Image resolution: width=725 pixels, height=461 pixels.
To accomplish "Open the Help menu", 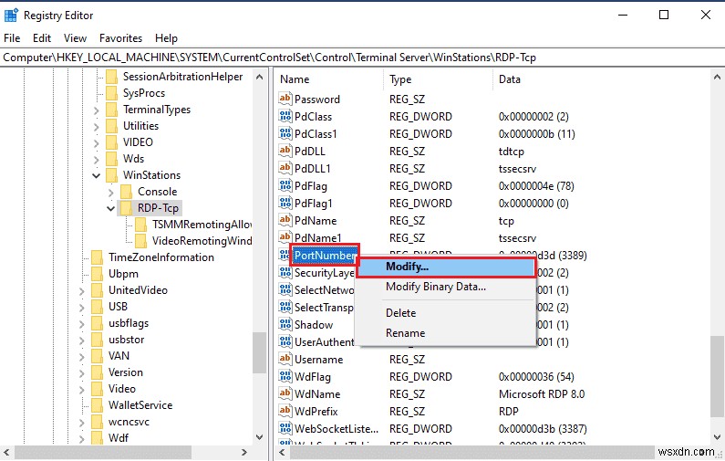I will point(166,38).
